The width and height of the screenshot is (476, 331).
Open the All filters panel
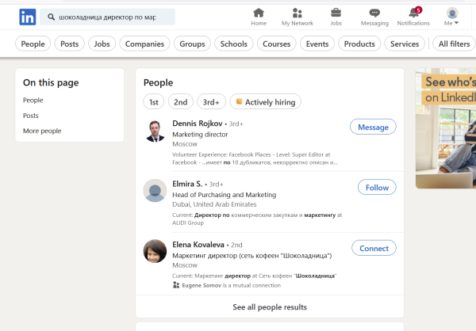point(454,44)
